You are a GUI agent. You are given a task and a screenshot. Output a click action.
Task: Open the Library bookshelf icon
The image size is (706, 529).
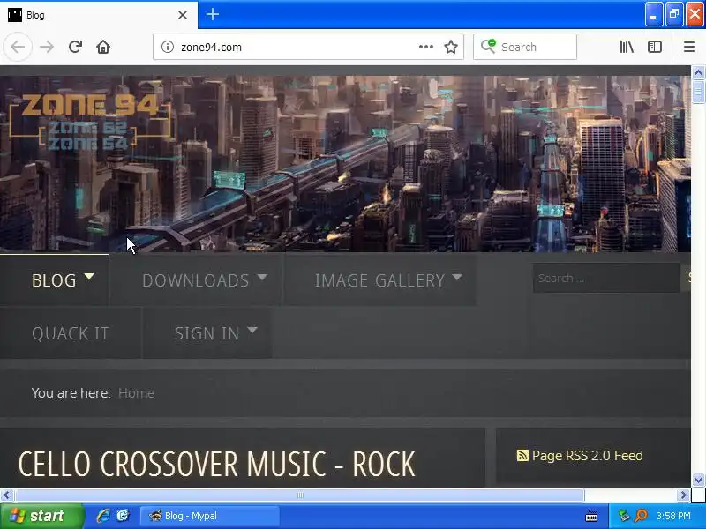pyautogui.click(x=627, y=47)
